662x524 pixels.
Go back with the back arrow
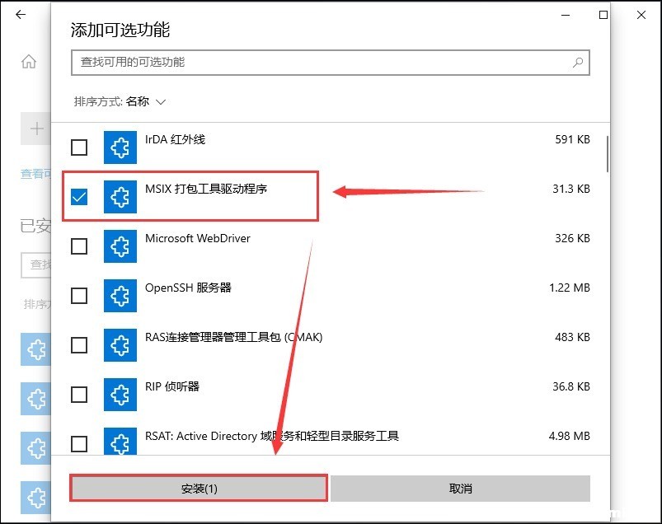(x=21, y=15)
